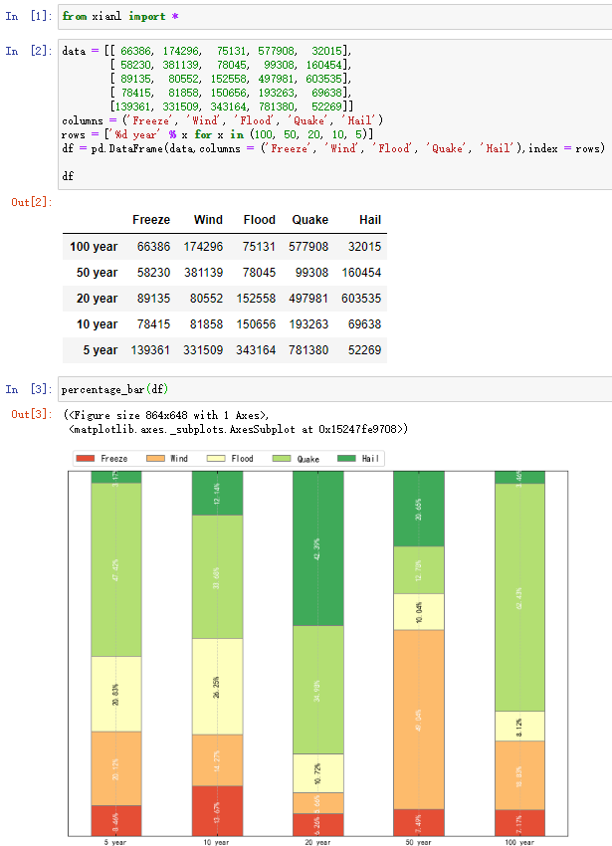This screenshot has width=612, height=846.
Task: Click the Quake light green legend swatch
Action: click(282, 459)
